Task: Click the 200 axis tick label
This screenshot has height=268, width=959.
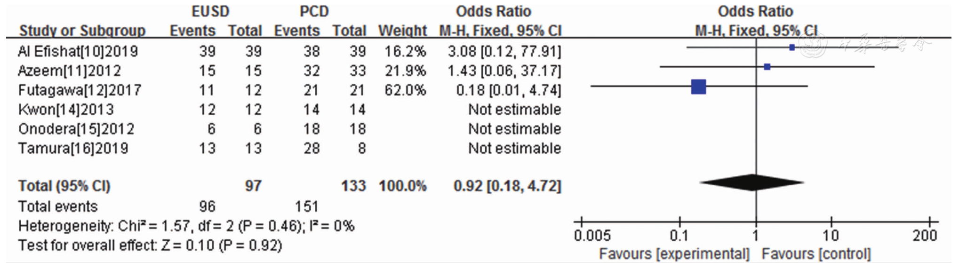Action: point(925,236)
